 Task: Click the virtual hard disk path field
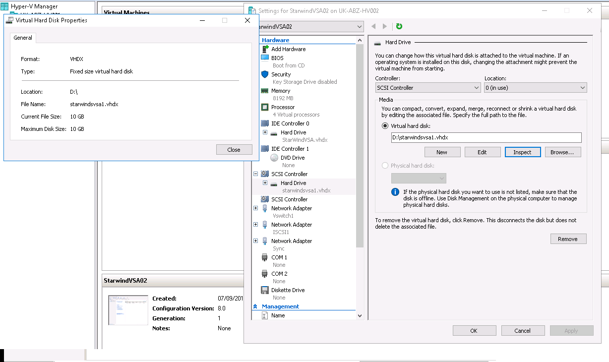coord(486,138)
